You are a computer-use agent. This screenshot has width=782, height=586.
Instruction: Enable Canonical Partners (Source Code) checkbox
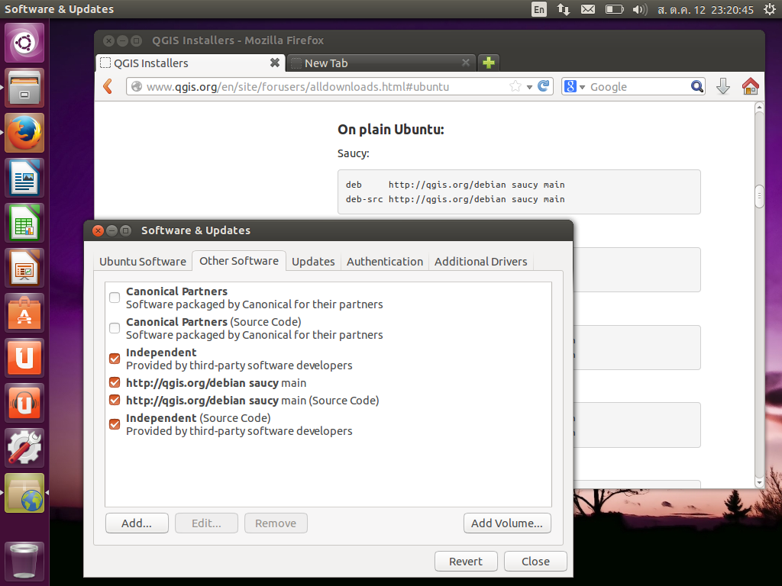pos(115,328)
